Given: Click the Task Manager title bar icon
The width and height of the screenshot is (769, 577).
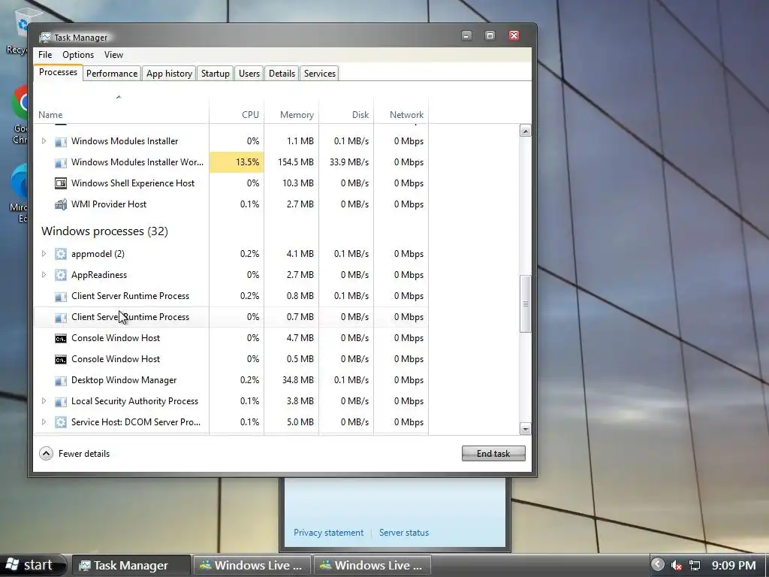Looking at the screenshot, I should 45,38.
